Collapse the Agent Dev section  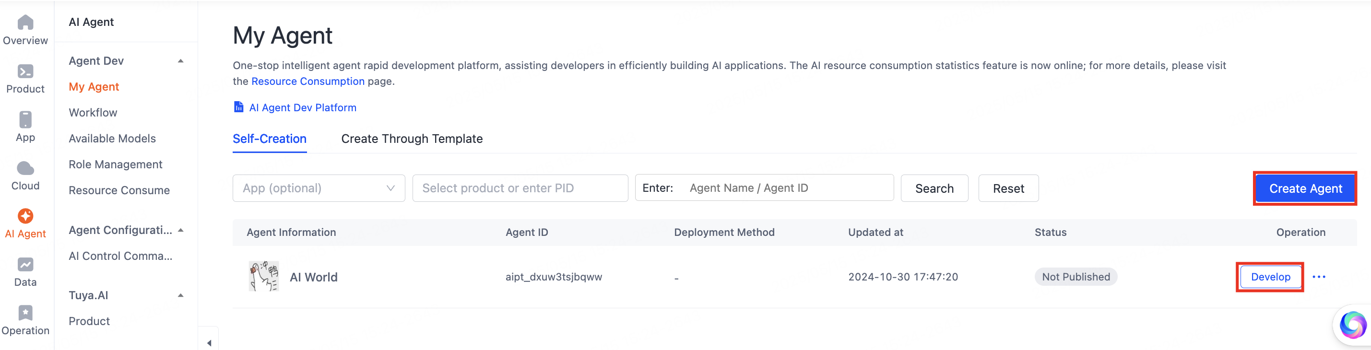point(180,60)
